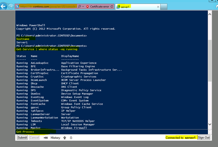This screenshot has width=218, height=147.
Task: Click 'Windows Event Log' display name
Action: click(75, 97)
